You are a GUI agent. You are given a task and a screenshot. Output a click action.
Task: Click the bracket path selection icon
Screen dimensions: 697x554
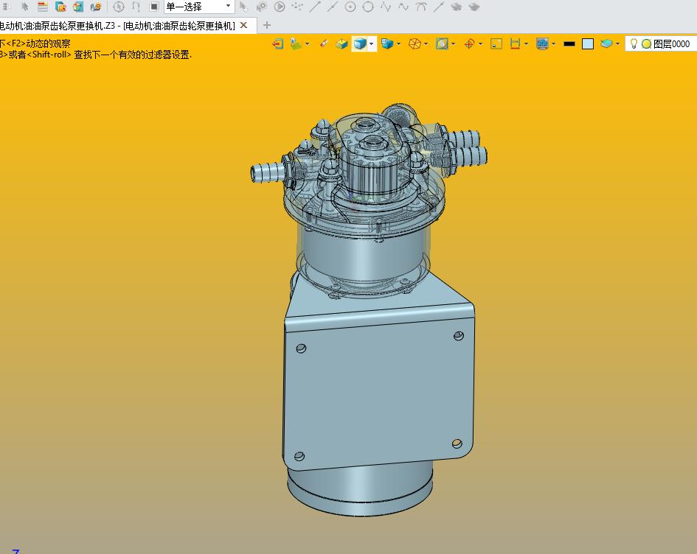click(x=136, y=7)
